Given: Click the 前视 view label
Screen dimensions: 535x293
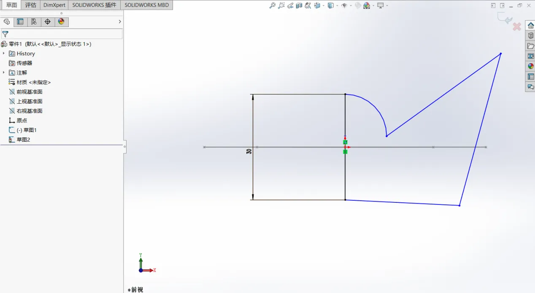Looking at the screenshot, I should pos(135,290).
